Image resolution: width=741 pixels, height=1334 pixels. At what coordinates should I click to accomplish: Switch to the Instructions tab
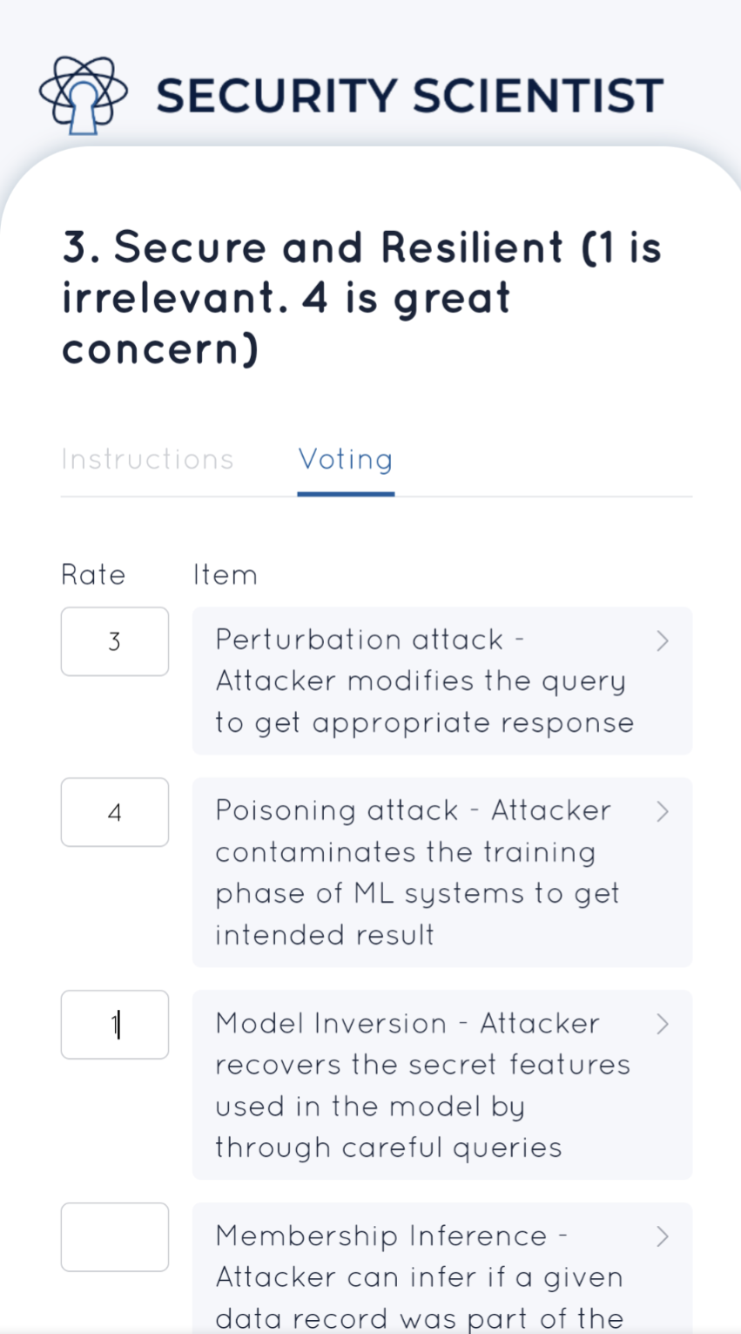[x=147, y=459]
